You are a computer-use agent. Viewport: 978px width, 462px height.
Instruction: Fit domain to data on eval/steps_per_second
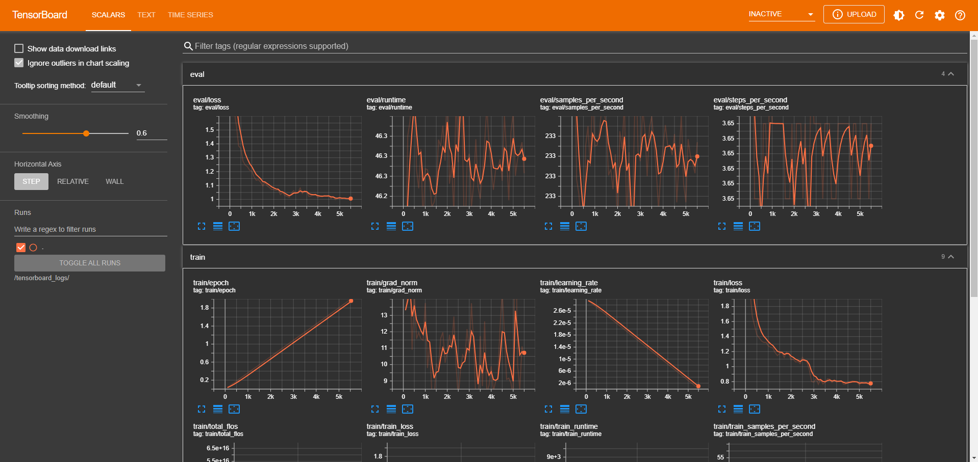click(755, 226)
